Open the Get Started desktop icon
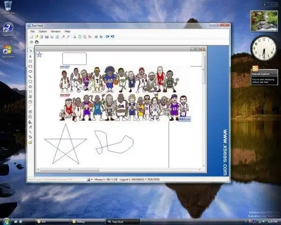The height and width of the screenshot is (225, 281). (x=8, y=52)
